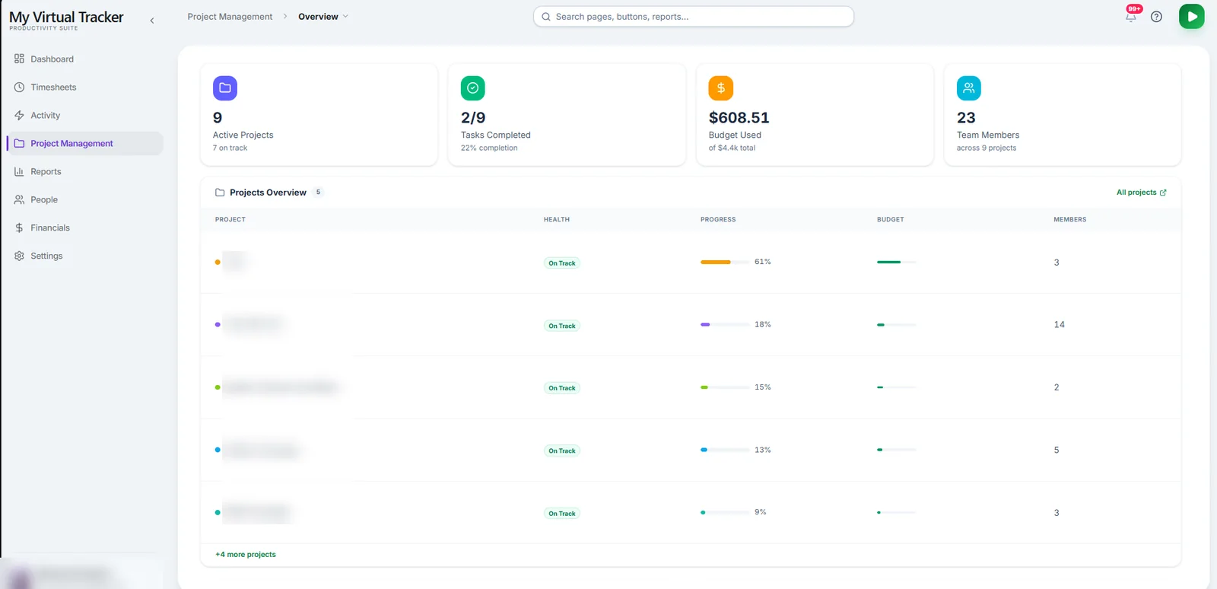
Task: Open the help question mark icon
Action: pos(1156,17)
